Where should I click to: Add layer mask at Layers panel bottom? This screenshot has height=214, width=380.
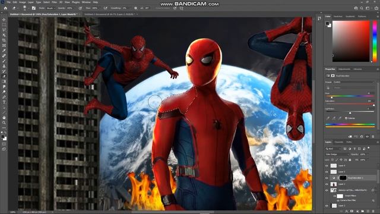(352, 212)
